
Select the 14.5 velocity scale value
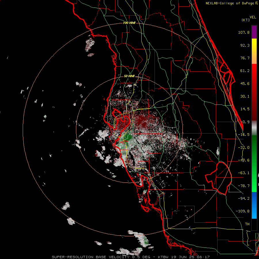[x=245, y=109]
